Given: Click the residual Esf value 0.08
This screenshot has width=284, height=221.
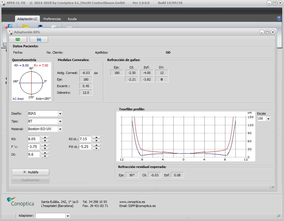Looking at the screenshot, I should point(177,175).
